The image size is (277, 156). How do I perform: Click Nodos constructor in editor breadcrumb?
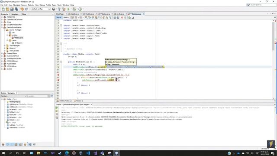(x=78, y=101)
